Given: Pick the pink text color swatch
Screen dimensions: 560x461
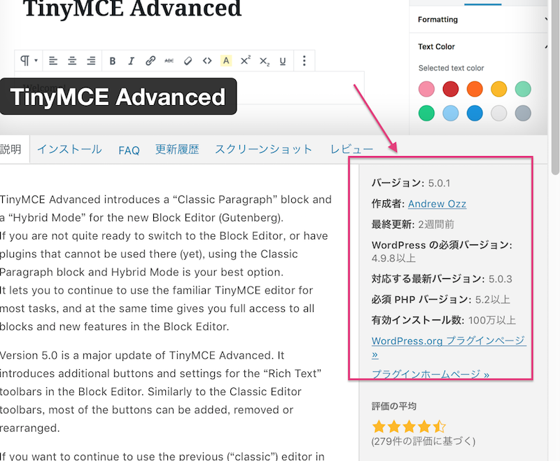Looking at the screenshot, I should pyautogui.click(x=426, y=89).
